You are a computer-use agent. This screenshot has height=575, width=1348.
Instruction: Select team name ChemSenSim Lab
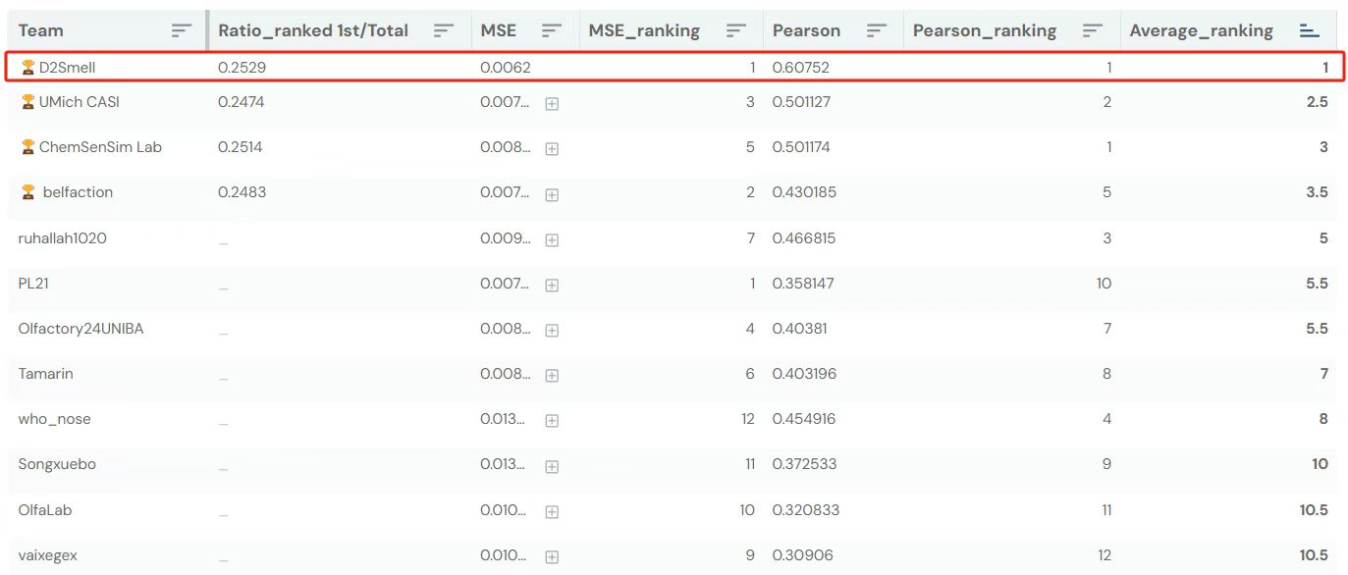pos(100,147)
